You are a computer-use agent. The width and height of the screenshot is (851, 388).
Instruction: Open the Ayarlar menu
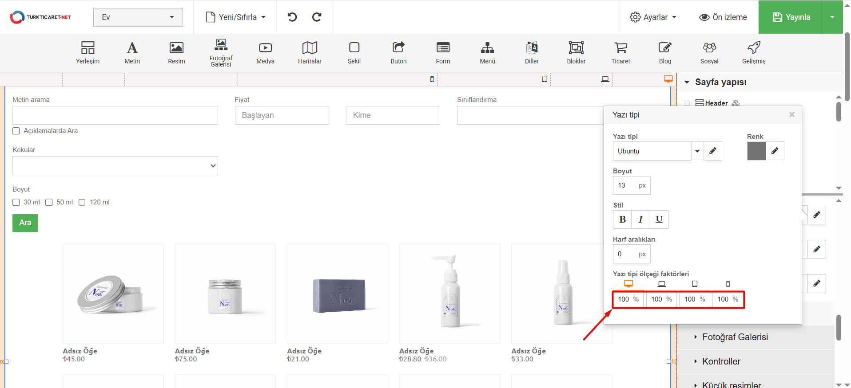point(653,17)
